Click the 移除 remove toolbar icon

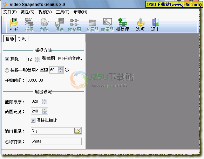coord(45,25)
